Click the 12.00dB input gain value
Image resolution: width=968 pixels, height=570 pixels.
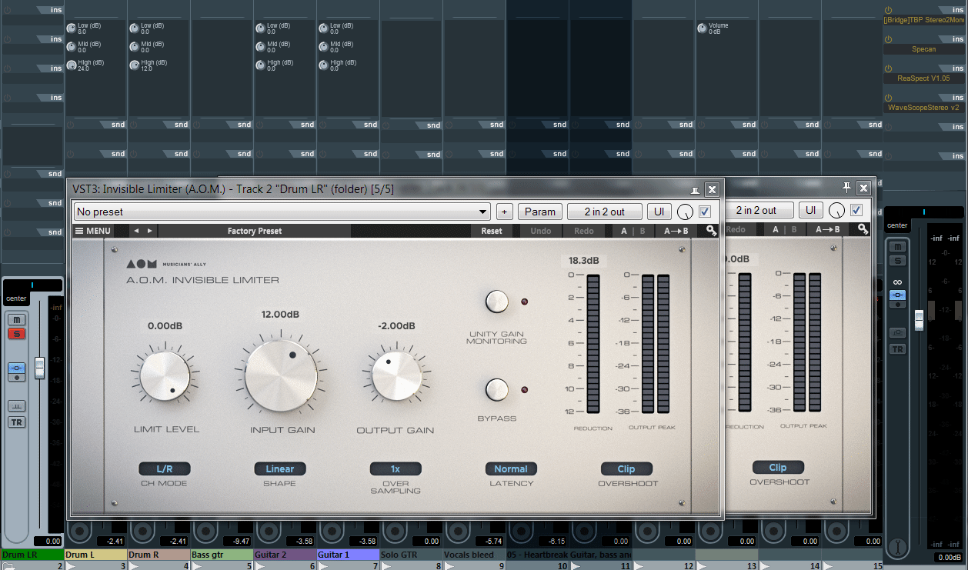click(x=280, y=315)
